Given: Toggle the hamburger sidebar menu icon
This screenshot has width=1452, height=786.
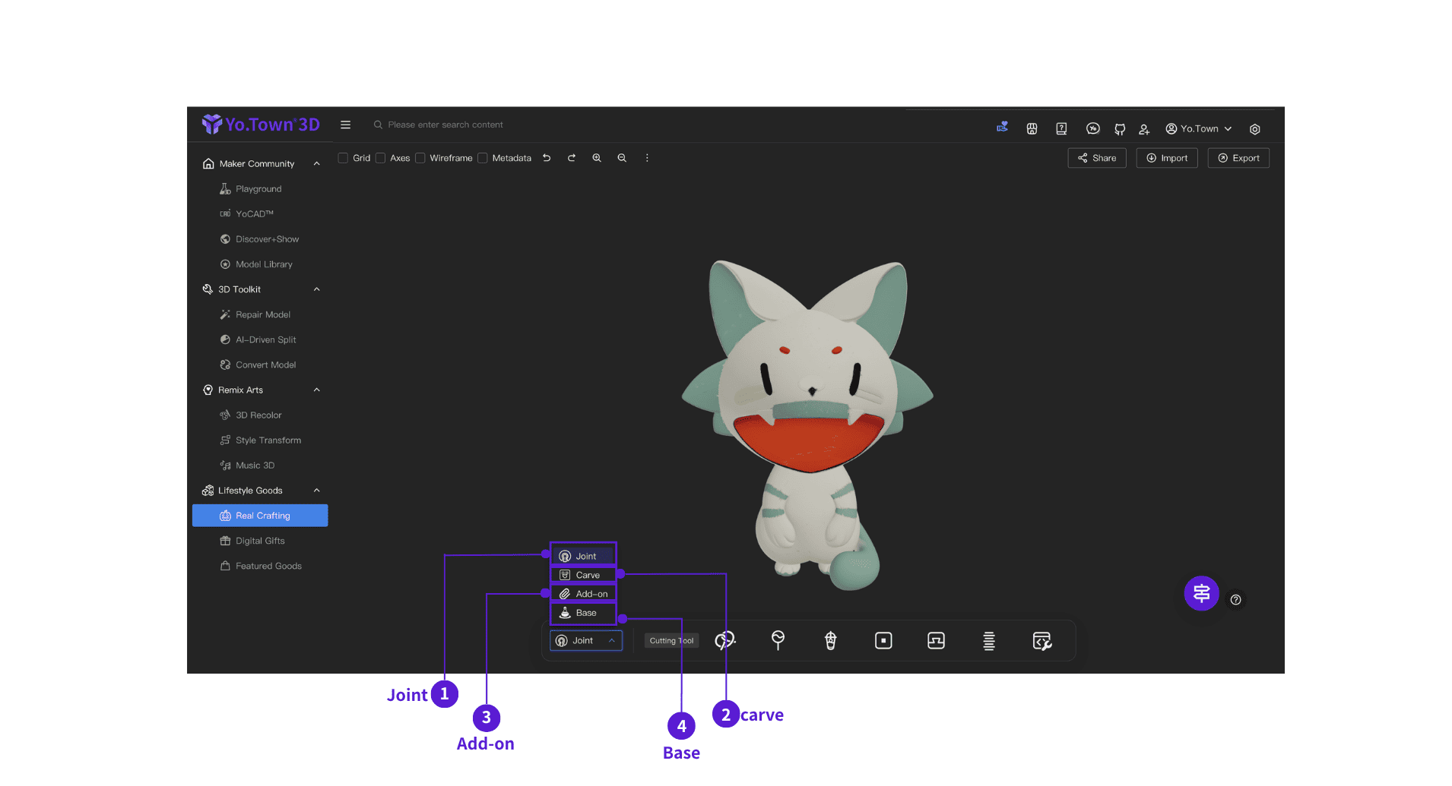Looking at the screenshot, I should 345,125.
